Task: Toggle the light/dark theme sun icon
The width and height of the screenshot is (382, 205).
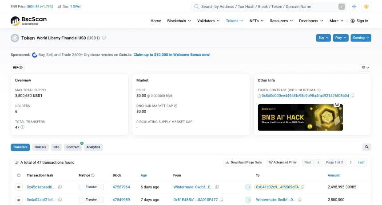Action: coord(354,7)
